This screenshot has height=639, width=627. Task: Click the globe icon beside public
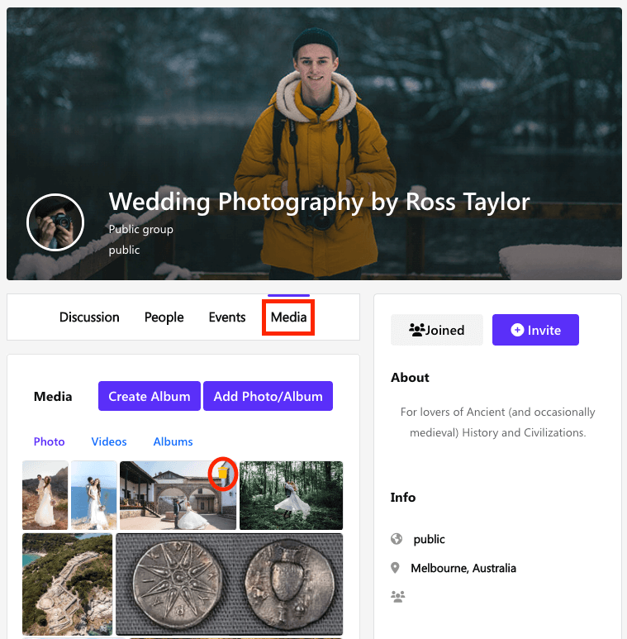397,539
